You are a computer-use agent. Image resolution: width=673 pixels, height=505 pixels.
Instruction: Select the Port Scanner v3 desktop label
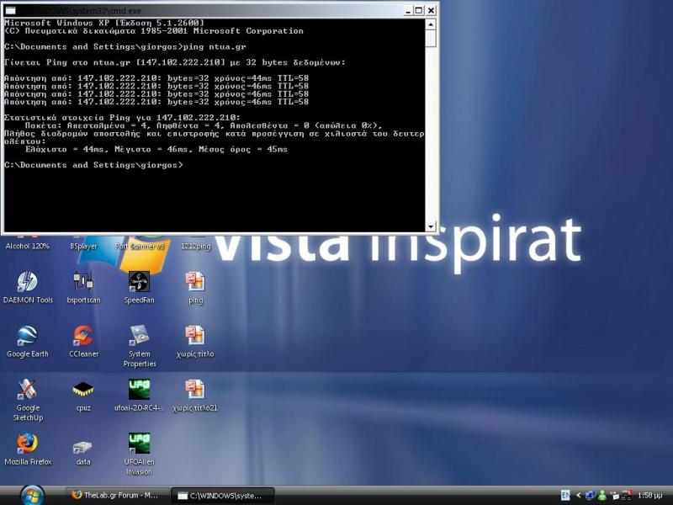[140, 246]
